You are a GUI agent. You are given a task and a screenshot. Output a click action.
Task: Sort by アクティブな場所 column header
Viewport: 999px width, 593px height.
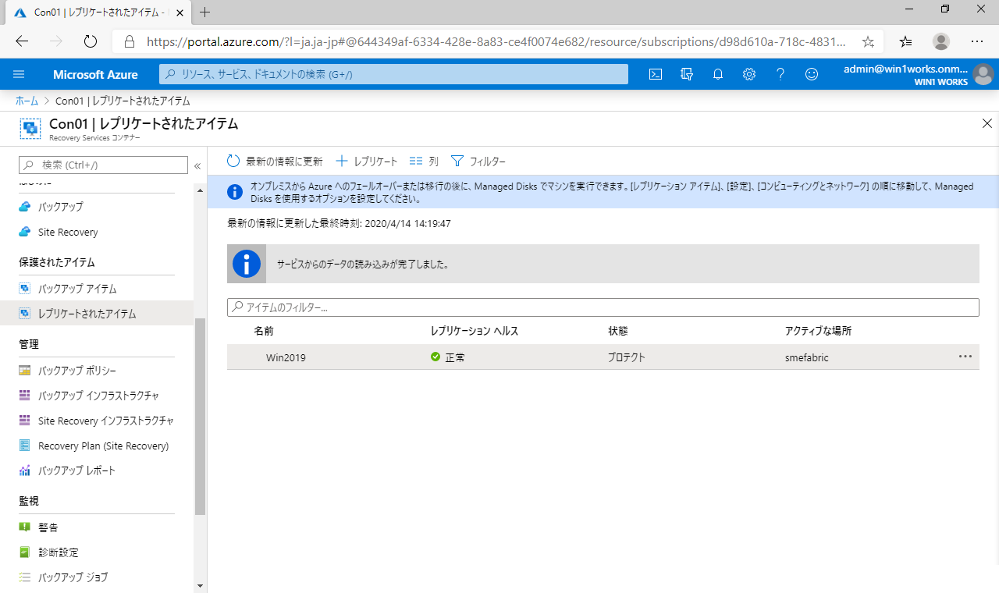pos(818,331)
